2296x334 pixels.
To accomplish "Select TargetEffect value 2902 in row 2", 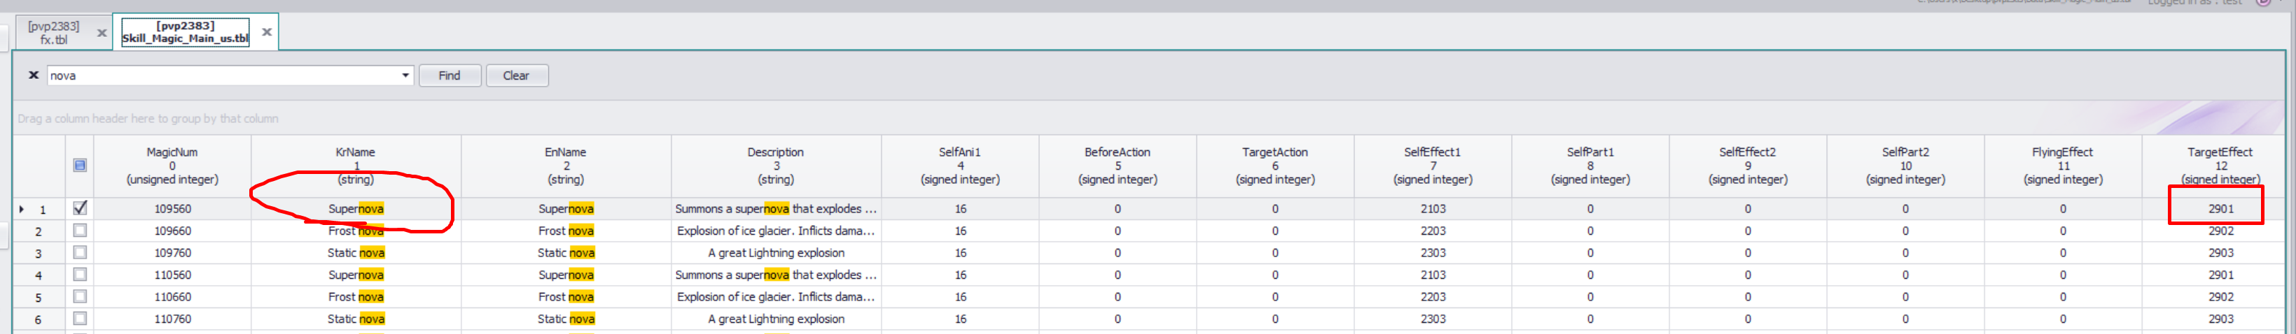I will point(2220,231).
